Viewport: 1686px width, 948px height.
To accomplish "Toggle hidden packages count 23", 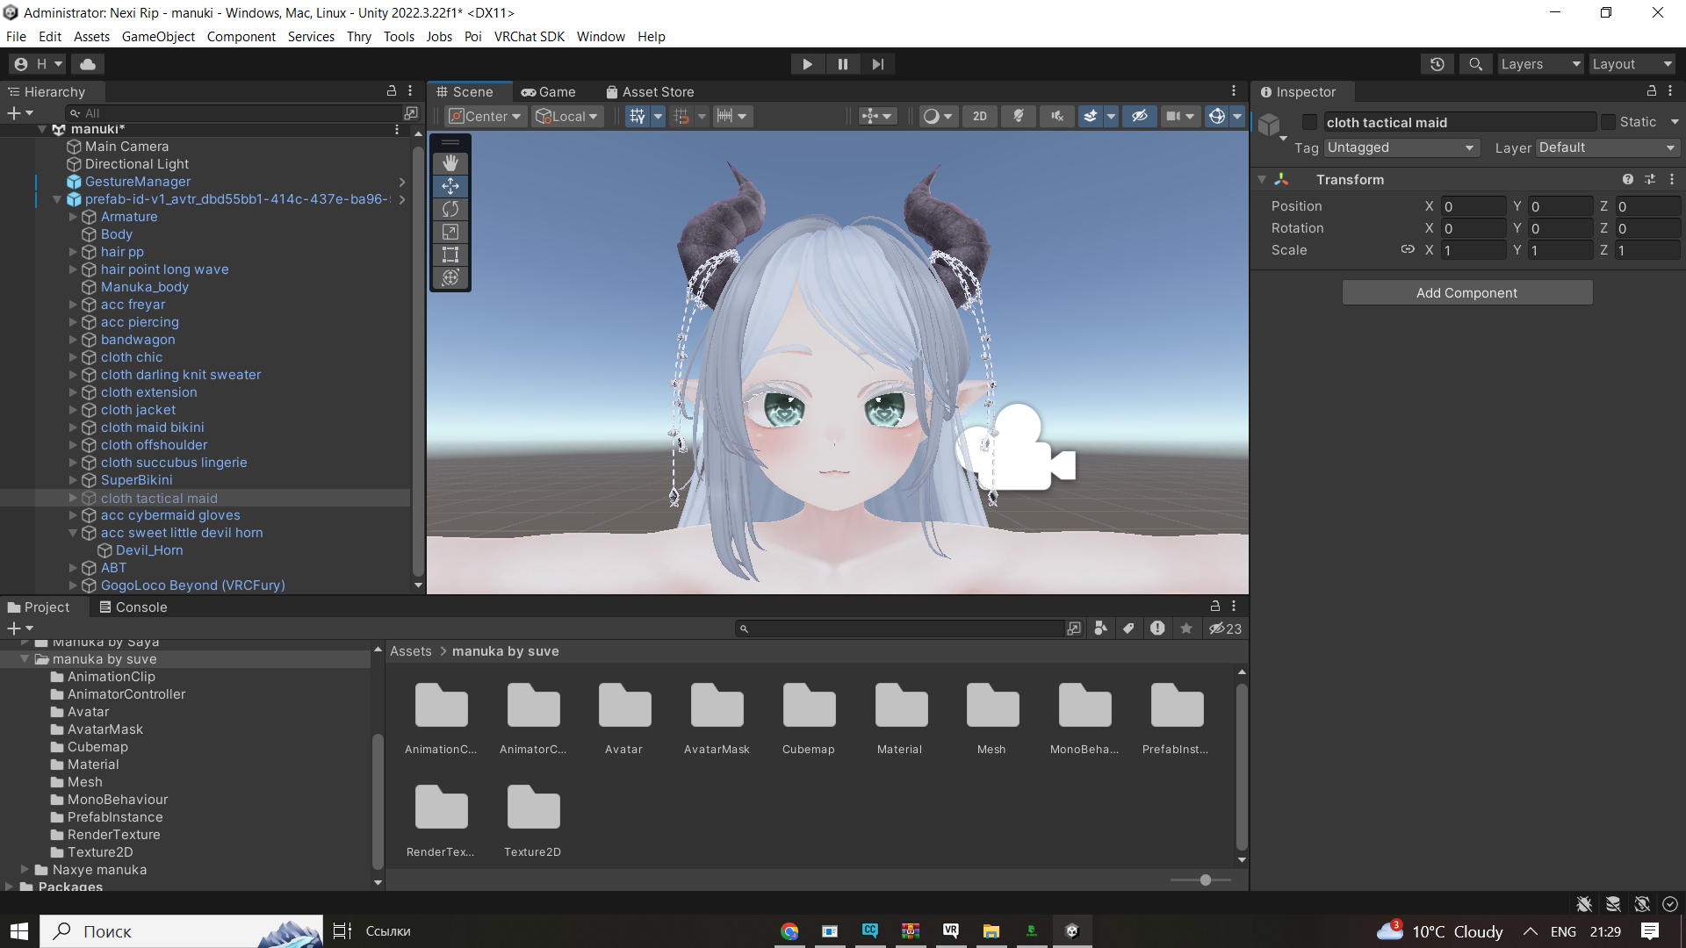I will [x=1225, y=628].
